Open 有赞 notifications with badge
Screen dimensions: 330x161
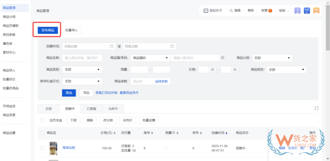267,11
